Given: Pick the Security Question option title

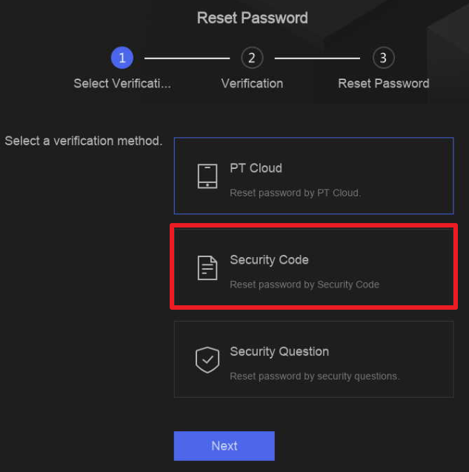Looking at the screenshot, I should coord(279,352).
